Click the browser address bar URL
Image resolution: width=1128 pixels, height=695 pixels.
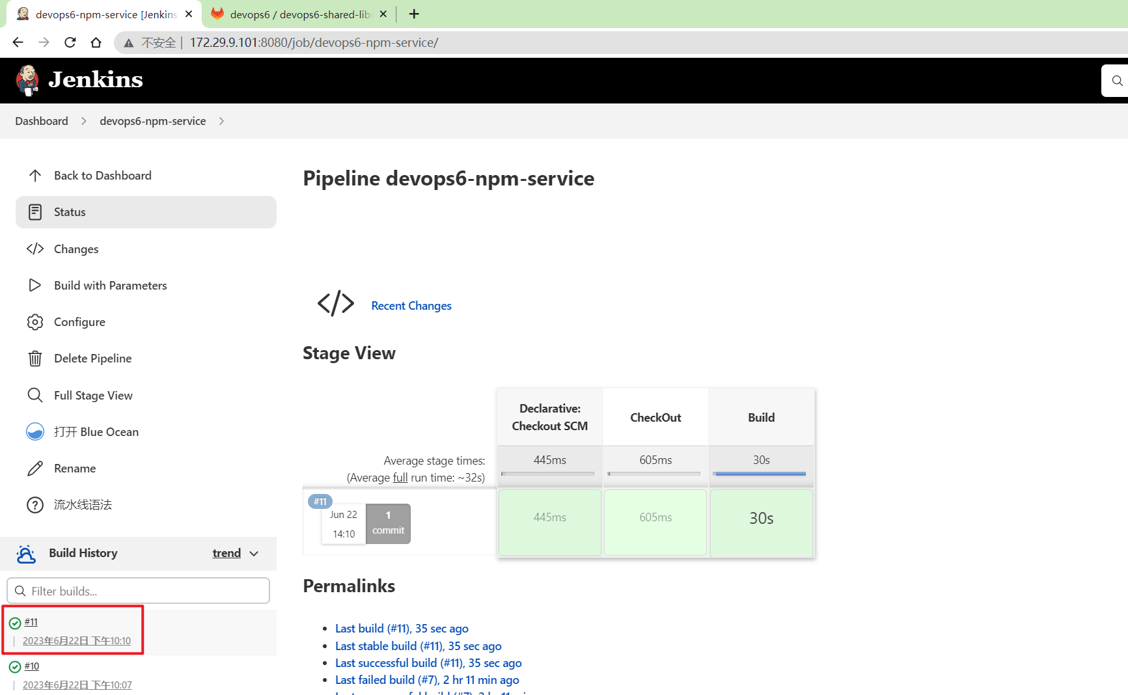(x=314, y=42)
